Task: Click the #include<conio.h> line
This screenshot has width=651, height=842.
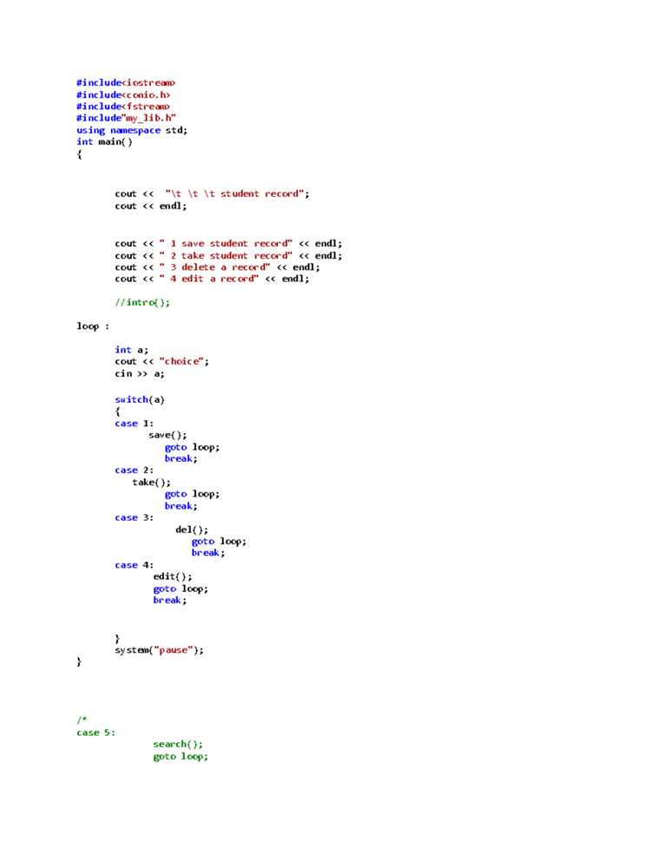Action: [x=123, y=95]
